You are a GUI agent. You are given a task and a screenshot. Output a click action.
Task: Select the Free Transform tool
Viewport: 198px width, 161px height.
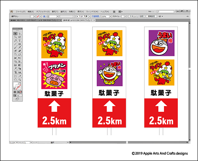(20, 58)
